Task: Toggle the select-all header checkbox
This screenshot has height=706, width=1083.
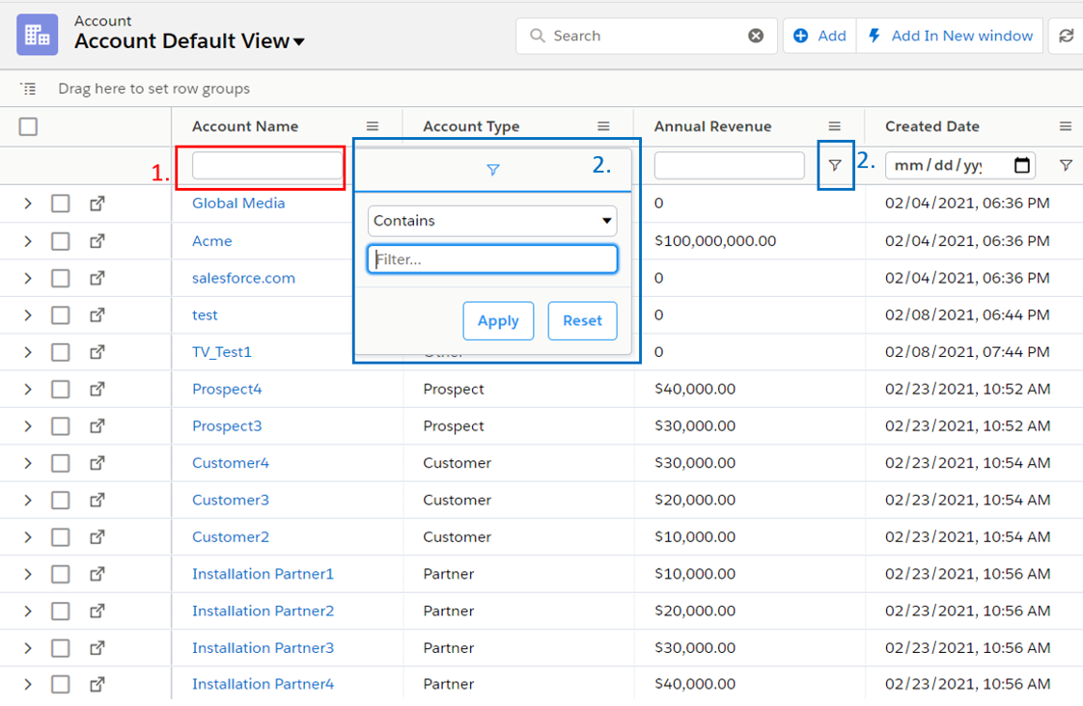Action: click(28, 126)
